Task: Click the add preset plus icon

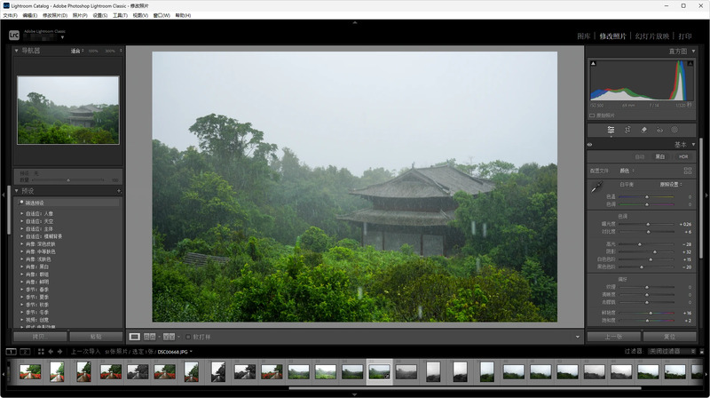Action: click(x=117, y=191)
